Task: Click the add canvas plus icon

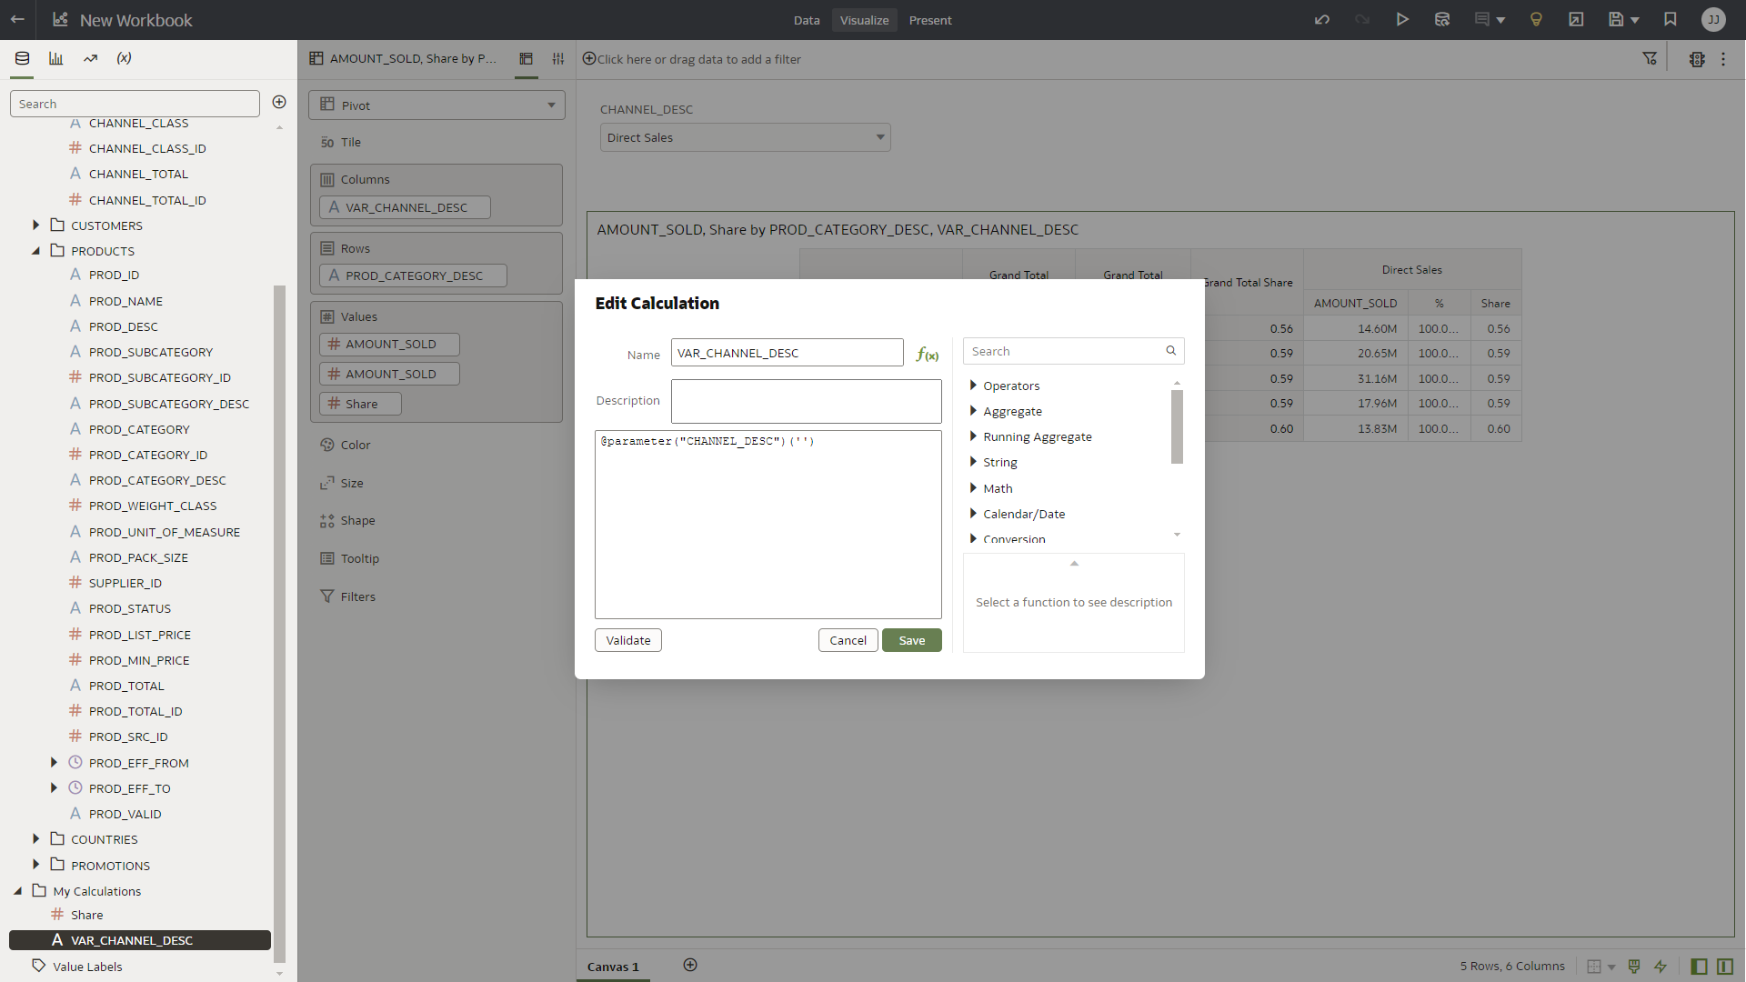Action: click(x=690, y=965)
